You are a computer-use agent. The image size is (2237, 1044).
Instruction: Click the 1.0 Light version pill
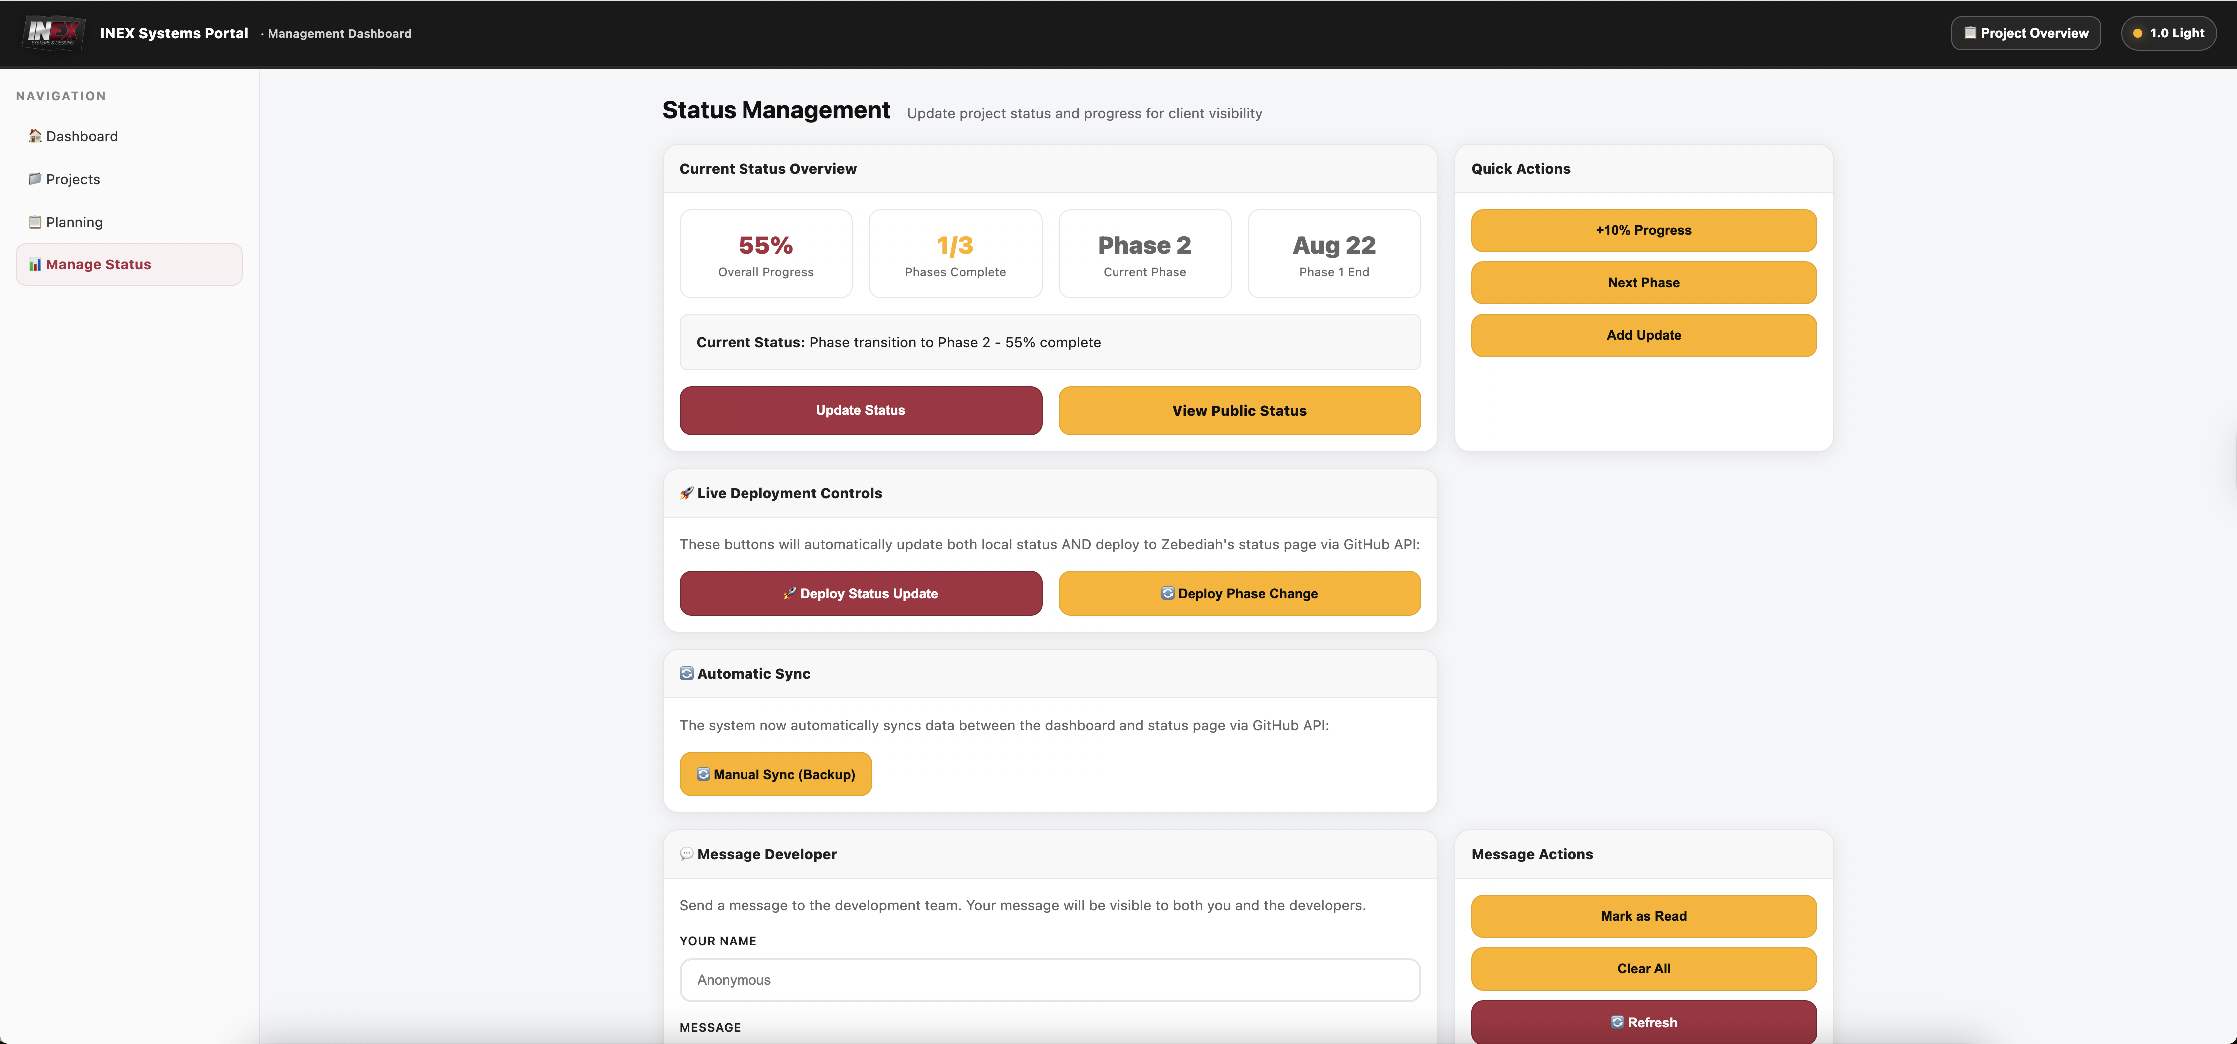2169,33
